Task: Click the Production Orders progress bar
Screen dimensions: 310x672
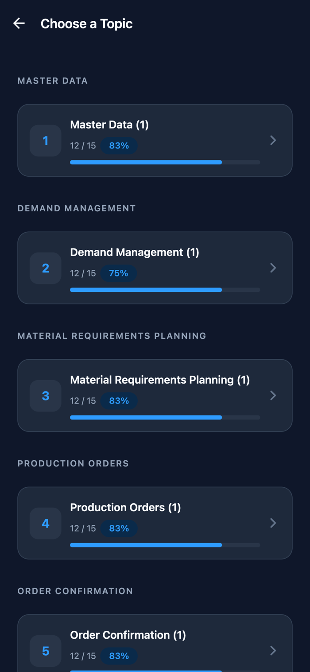Action: tap(165, 545)
